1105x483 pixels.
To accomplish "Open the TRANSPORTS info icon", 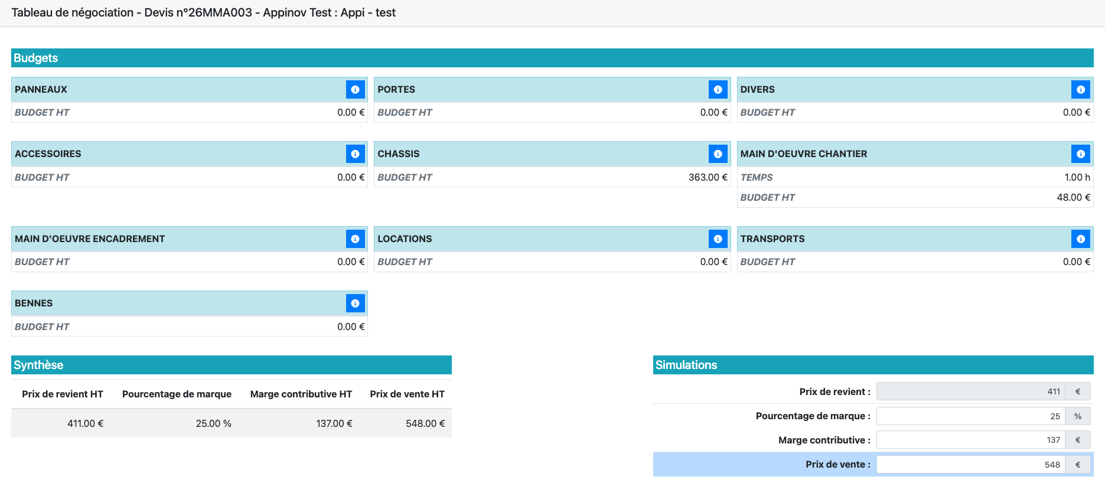I will (1080, 239).
